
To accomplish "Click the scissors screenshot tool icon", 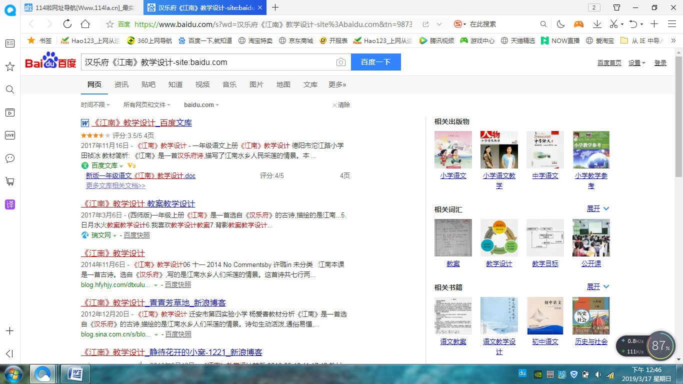I will pos(614,24).
